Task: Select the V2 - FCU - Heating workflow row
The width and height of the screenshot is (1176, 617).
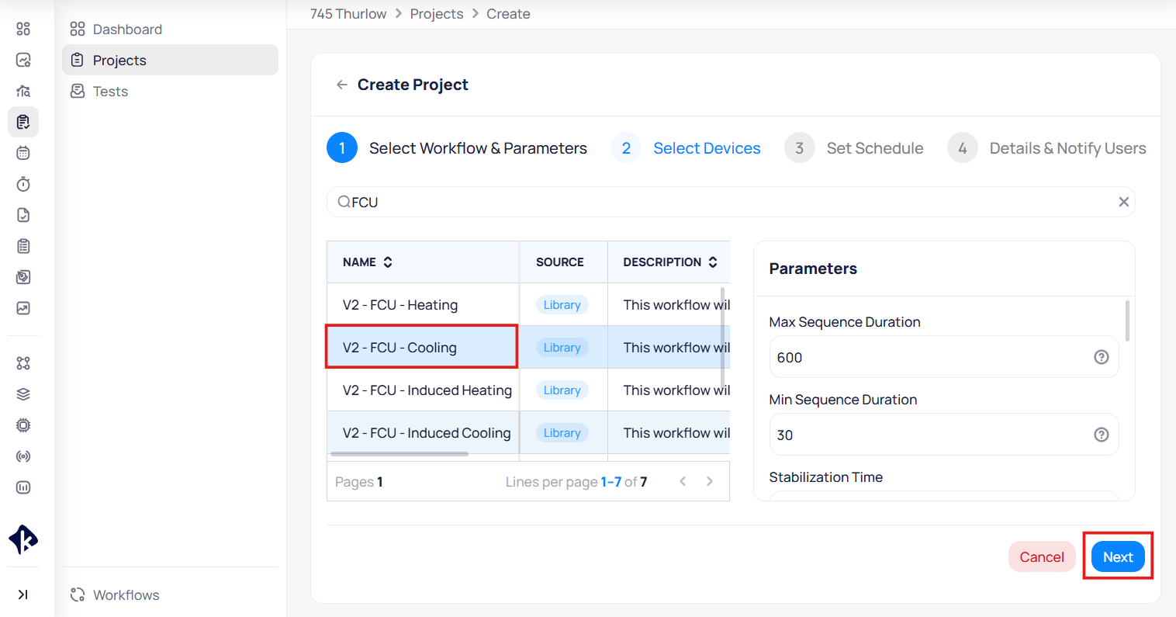Action: 400,305
